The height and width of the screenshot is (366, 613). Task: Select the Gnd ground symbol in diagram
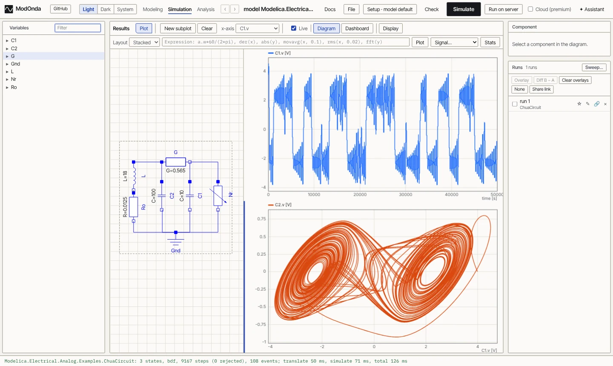176,241
